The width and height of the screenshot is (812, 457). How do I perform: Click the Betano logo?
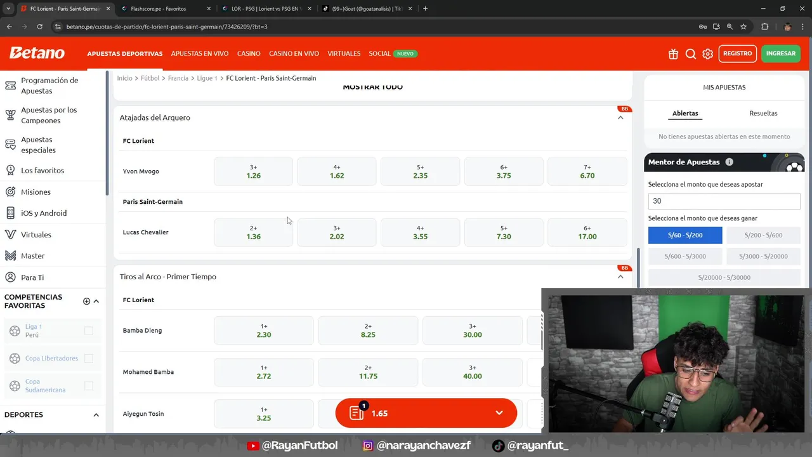(x=37, y=53)
